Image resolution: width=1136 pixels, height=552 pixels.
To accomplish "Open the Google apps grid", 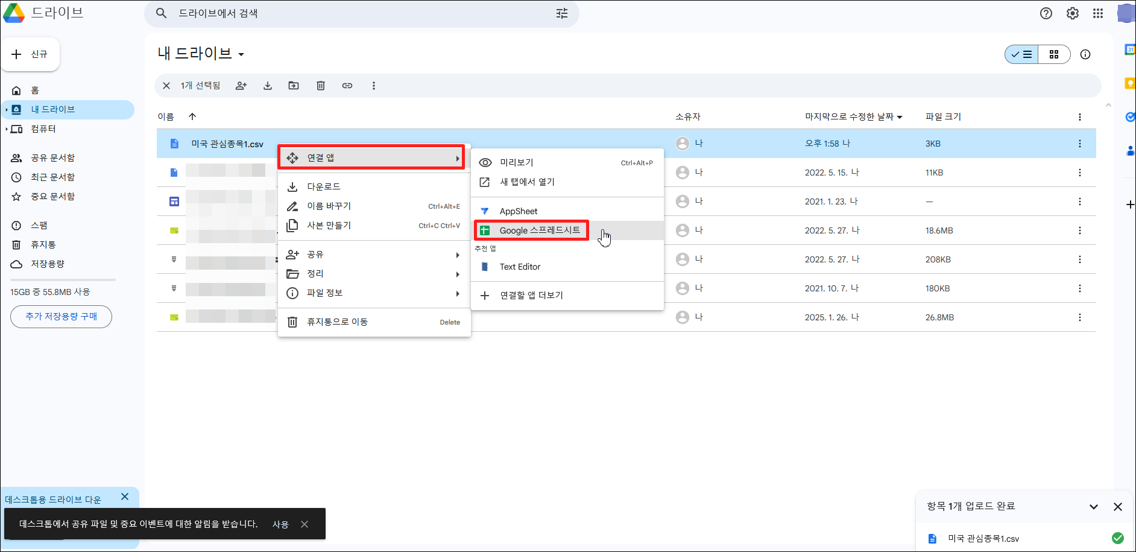I will (x=1098, y=13).
